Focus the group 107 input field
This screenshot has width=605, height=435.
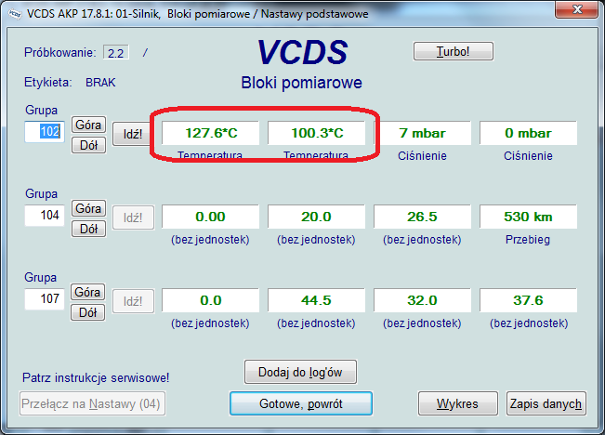[45, 299]
